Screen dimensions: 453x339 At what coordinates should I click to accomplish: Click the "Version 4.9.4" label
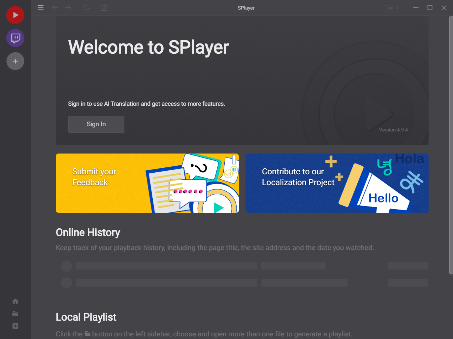point(393,130)
